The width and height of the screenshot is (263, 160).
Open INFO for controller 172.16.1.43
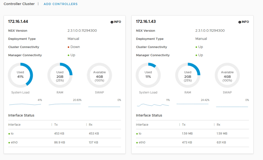tap(244, 22)
